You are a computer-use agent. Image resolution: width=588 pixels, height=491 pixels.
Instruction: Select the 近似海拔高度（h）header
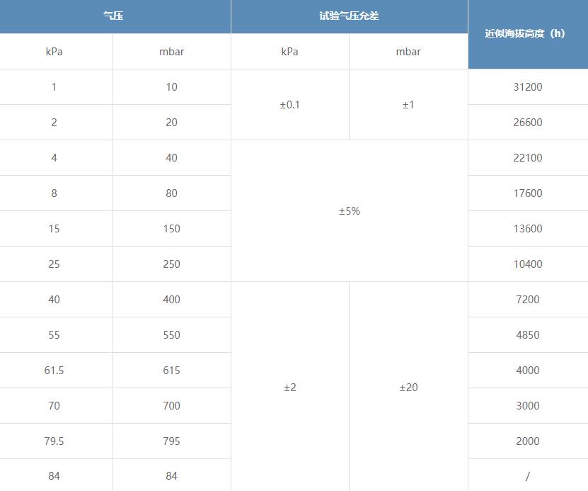coord(527,33)
